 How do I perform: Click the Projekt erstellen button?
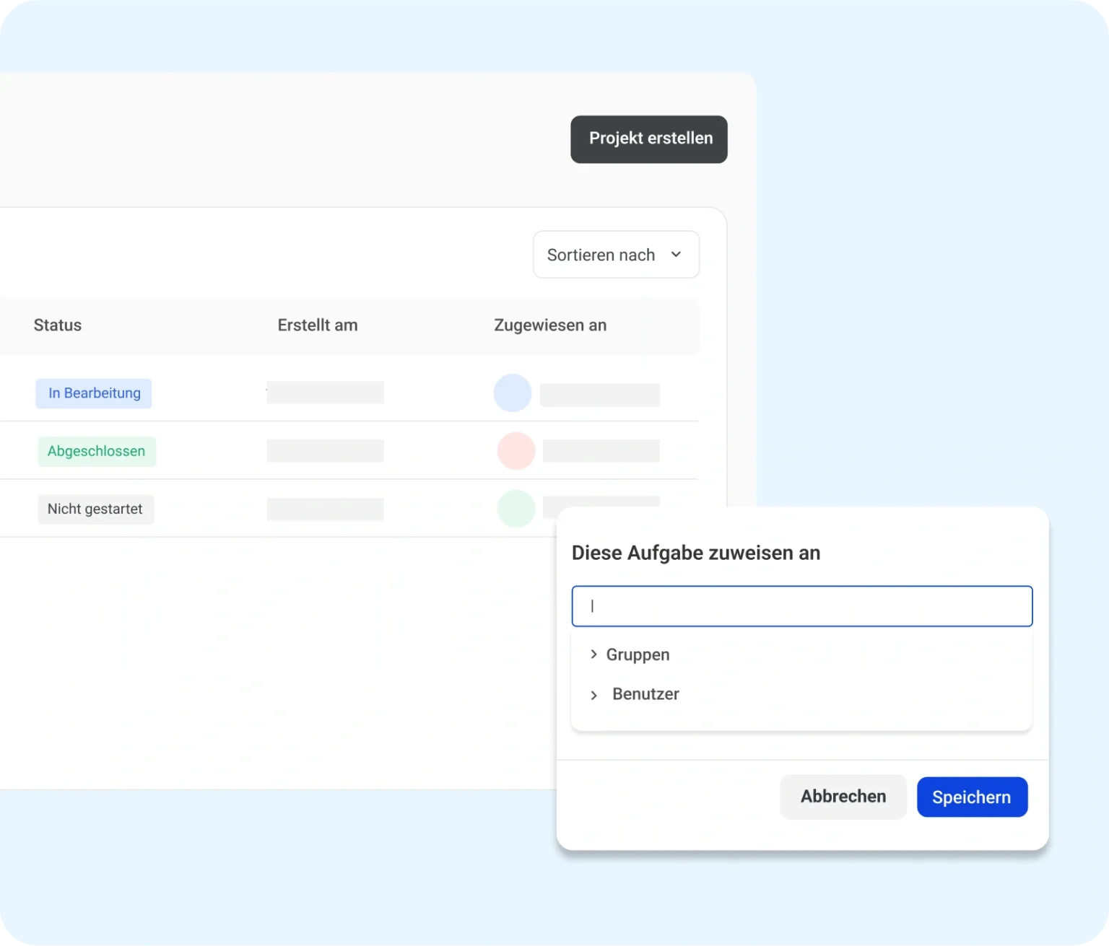pos(649,139)
